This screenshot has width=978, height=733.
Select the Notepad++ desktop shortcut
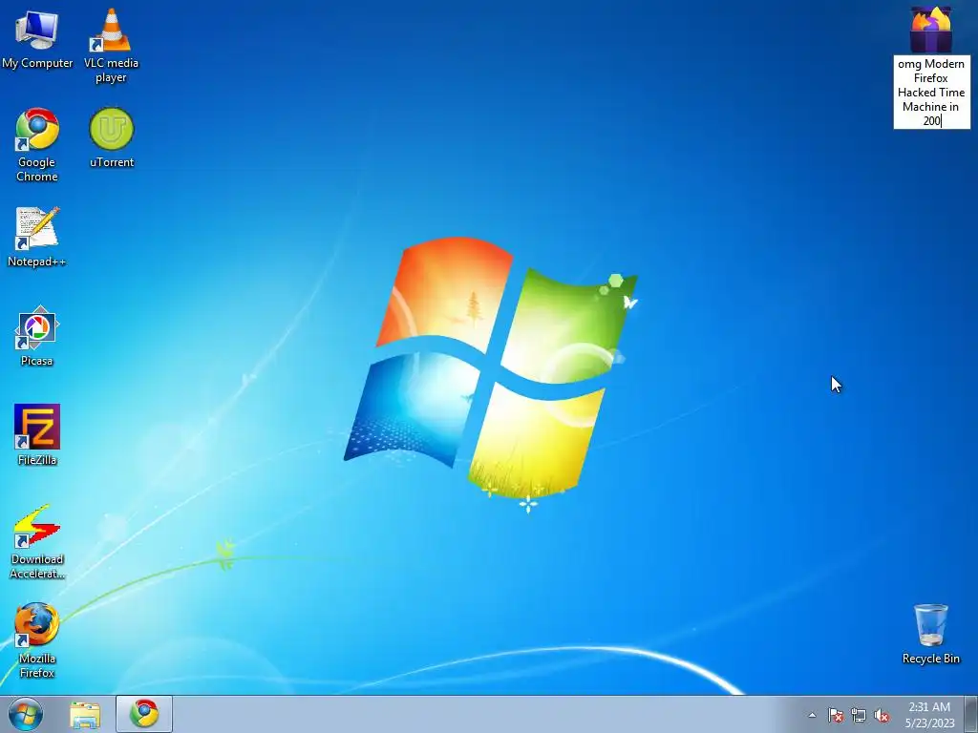(x=37, y=237)
